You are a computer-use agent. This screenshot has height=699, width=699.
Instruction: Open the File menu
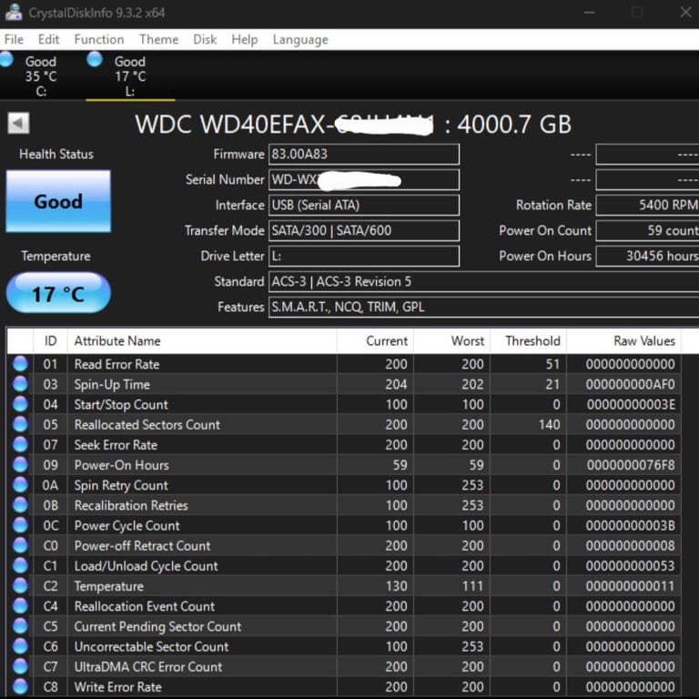click(14, 39)
